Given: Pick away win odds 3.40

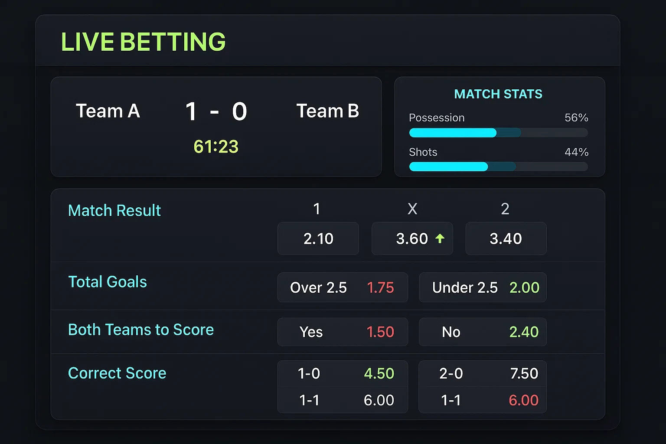Looking at the screenshot, I should (506, 238).
